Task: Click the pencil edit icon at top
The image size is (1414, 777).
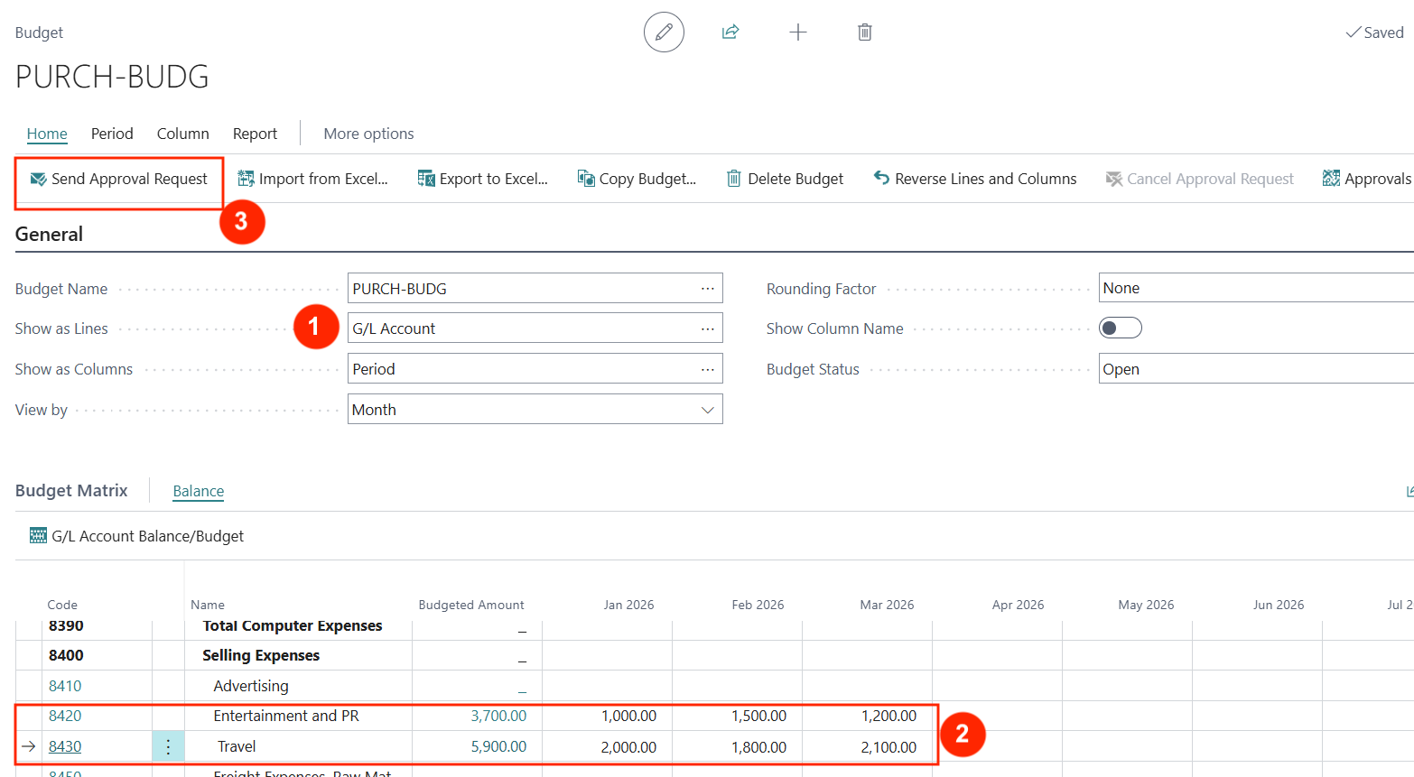Action: (x=664, y=32)
